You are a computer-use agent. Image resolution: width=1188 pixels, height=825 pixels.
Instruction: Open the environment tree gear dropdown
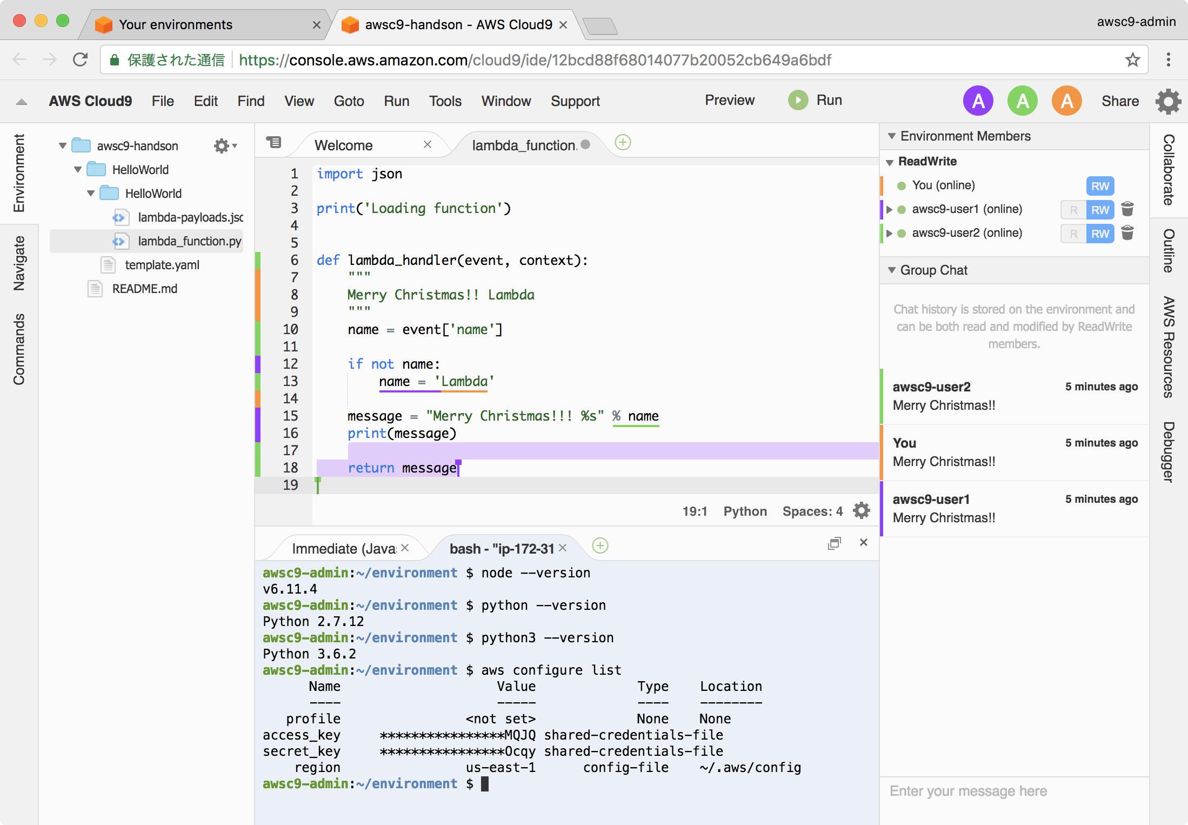point(225,146)
